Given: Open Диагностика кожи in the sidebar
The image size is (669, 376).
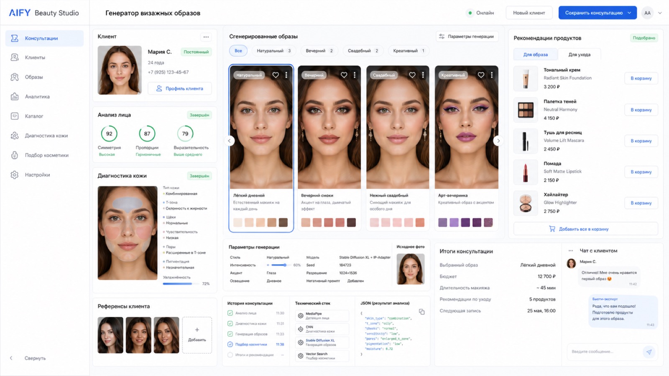Looking at the screenshot, I should coord(44,136).
